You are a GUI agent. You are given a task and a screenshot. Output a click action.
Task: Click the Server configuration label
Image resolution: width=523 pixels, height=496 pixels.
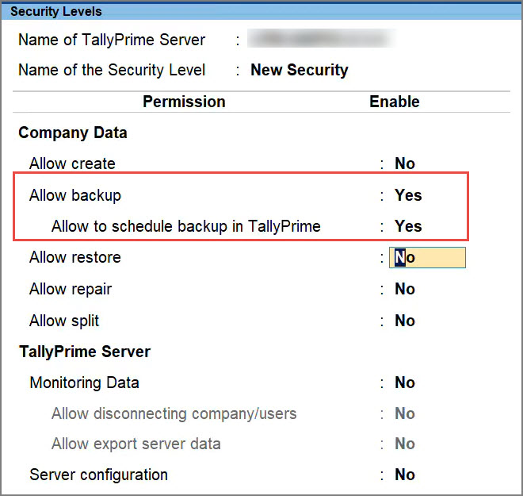click(98, 475)
